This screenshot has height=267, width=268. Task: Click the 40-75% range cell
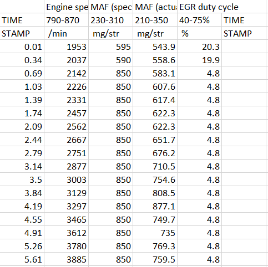pyautogui.click(x=199, y=20)
